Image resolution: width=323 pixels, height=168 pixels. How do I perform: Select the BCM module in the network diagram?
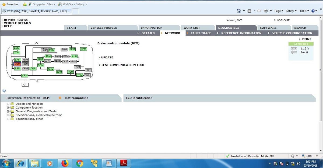click(17, 64)
